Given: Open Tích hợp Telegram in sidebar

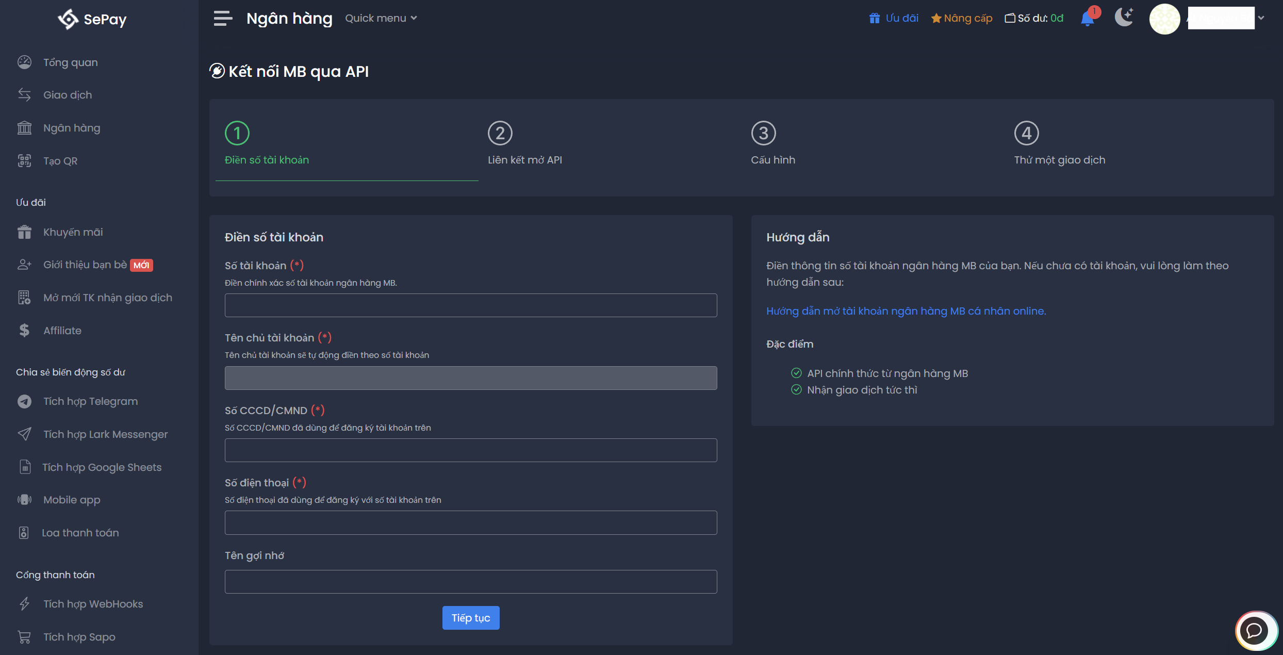Looking at the screenshot, I should [90, 401].
